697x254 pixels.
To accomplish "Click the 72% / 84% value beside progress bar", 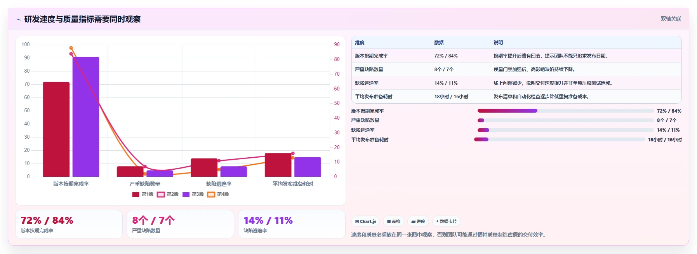I will coord(669,111).
